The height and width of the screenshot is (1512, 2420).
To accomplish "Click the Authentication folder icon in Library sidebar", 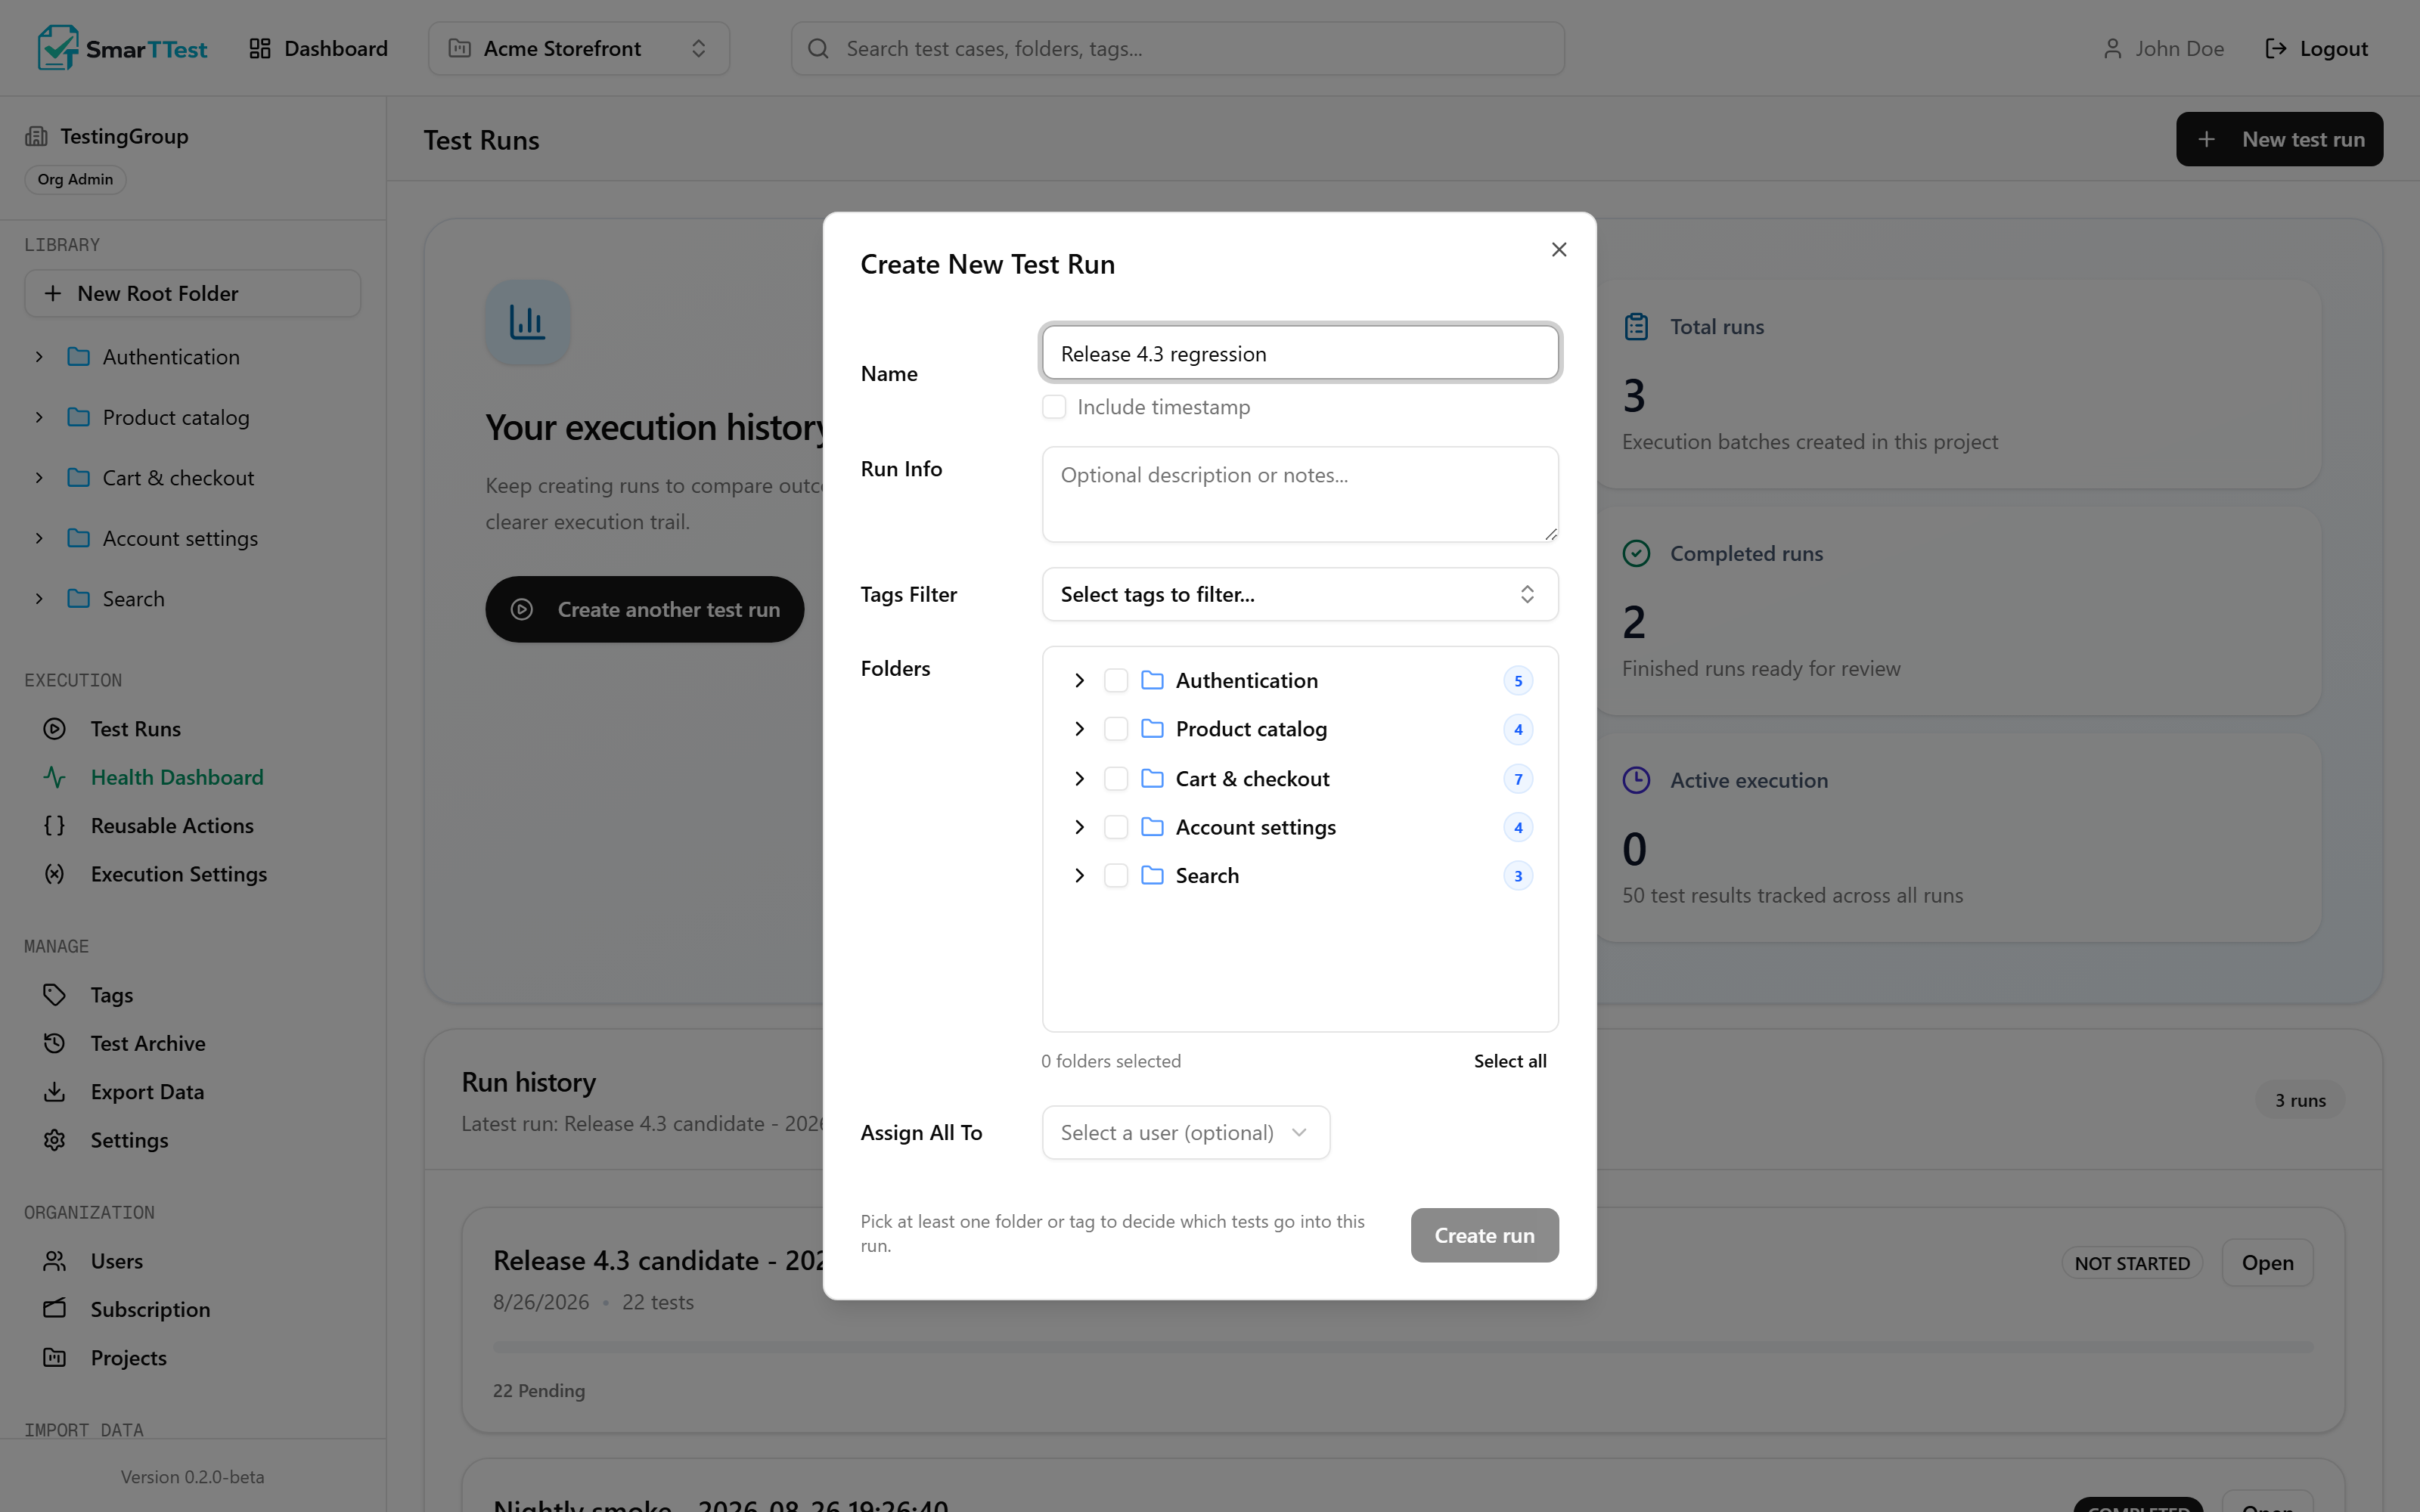I will [78, 357].
